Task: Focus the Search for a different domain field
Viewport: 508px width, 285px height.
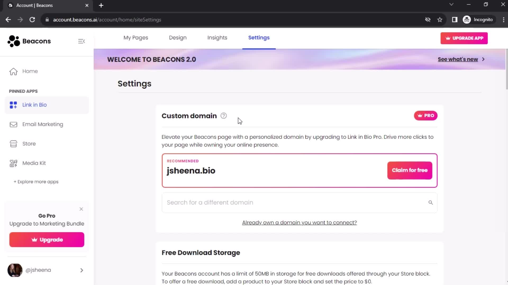Action: (x=300, y=202)
